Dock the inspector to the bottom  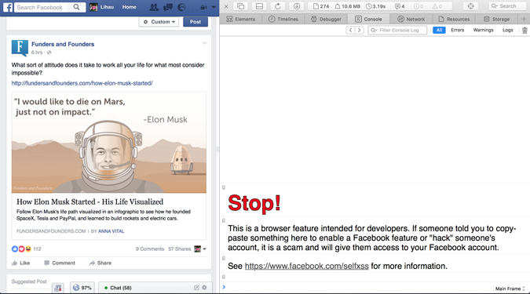coord(259,6)
